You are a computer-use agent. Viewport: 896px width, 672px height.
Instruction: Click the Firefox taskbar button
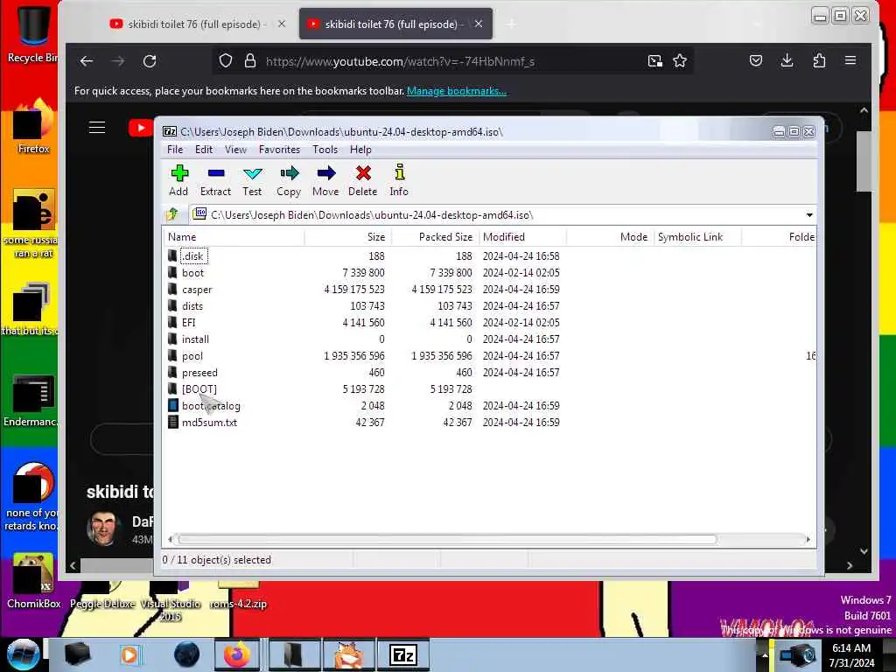[237, 654]
